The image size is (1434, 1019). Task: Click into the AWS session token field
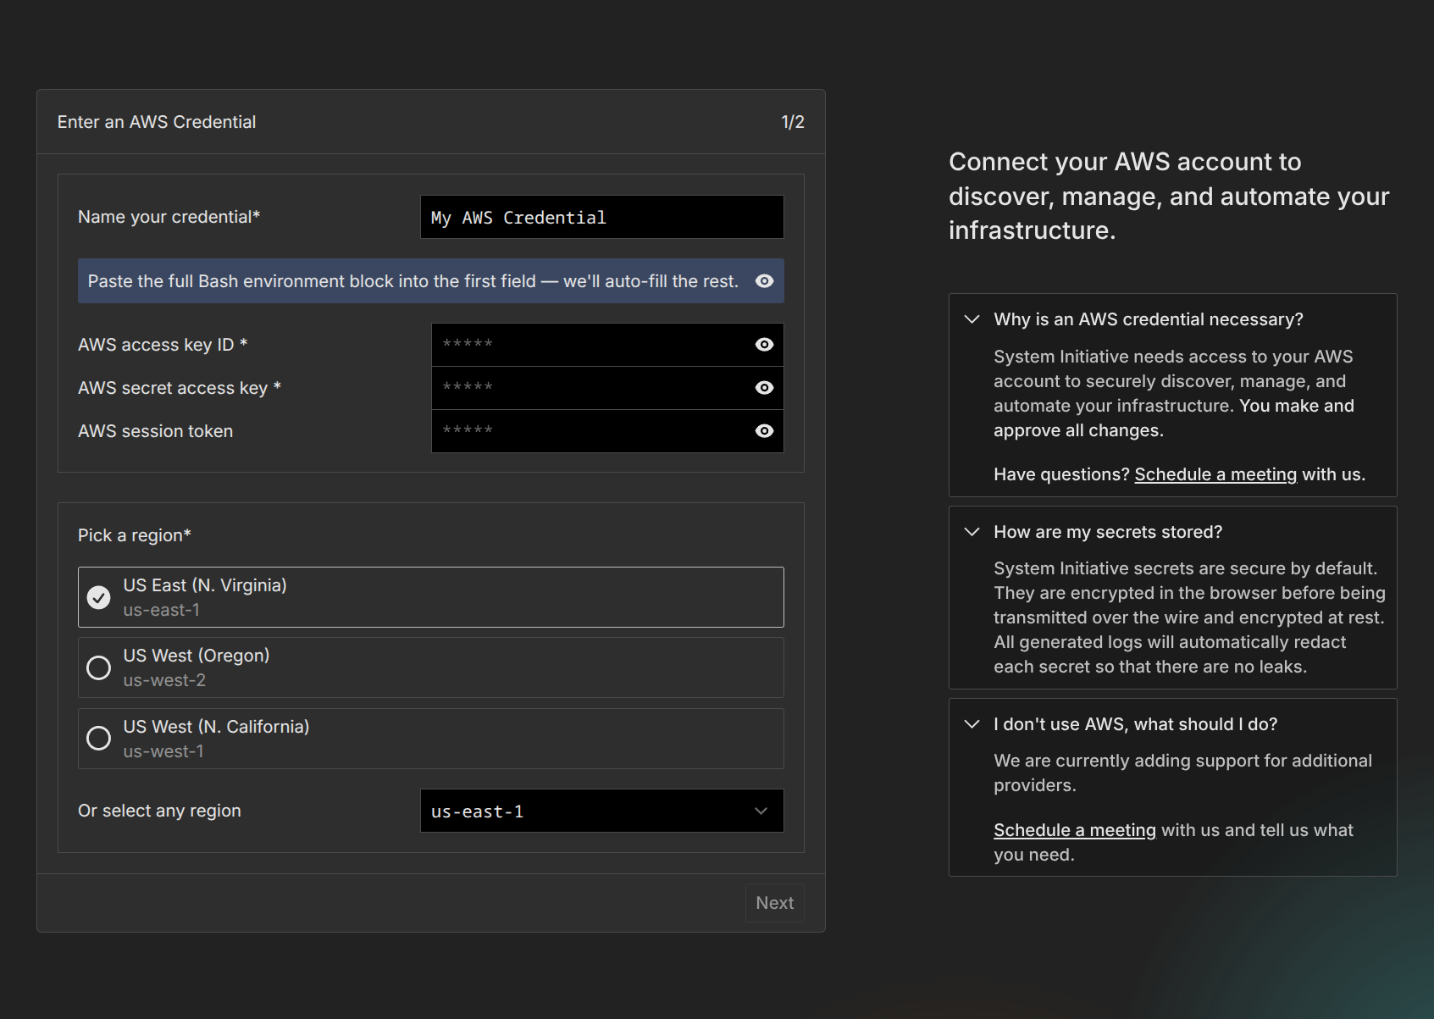point(589,431)
